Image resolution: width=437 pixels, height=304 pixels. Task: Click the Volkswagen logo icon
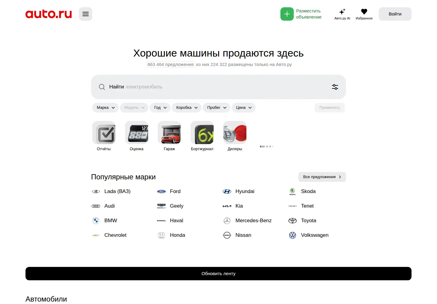coord(293,235)
